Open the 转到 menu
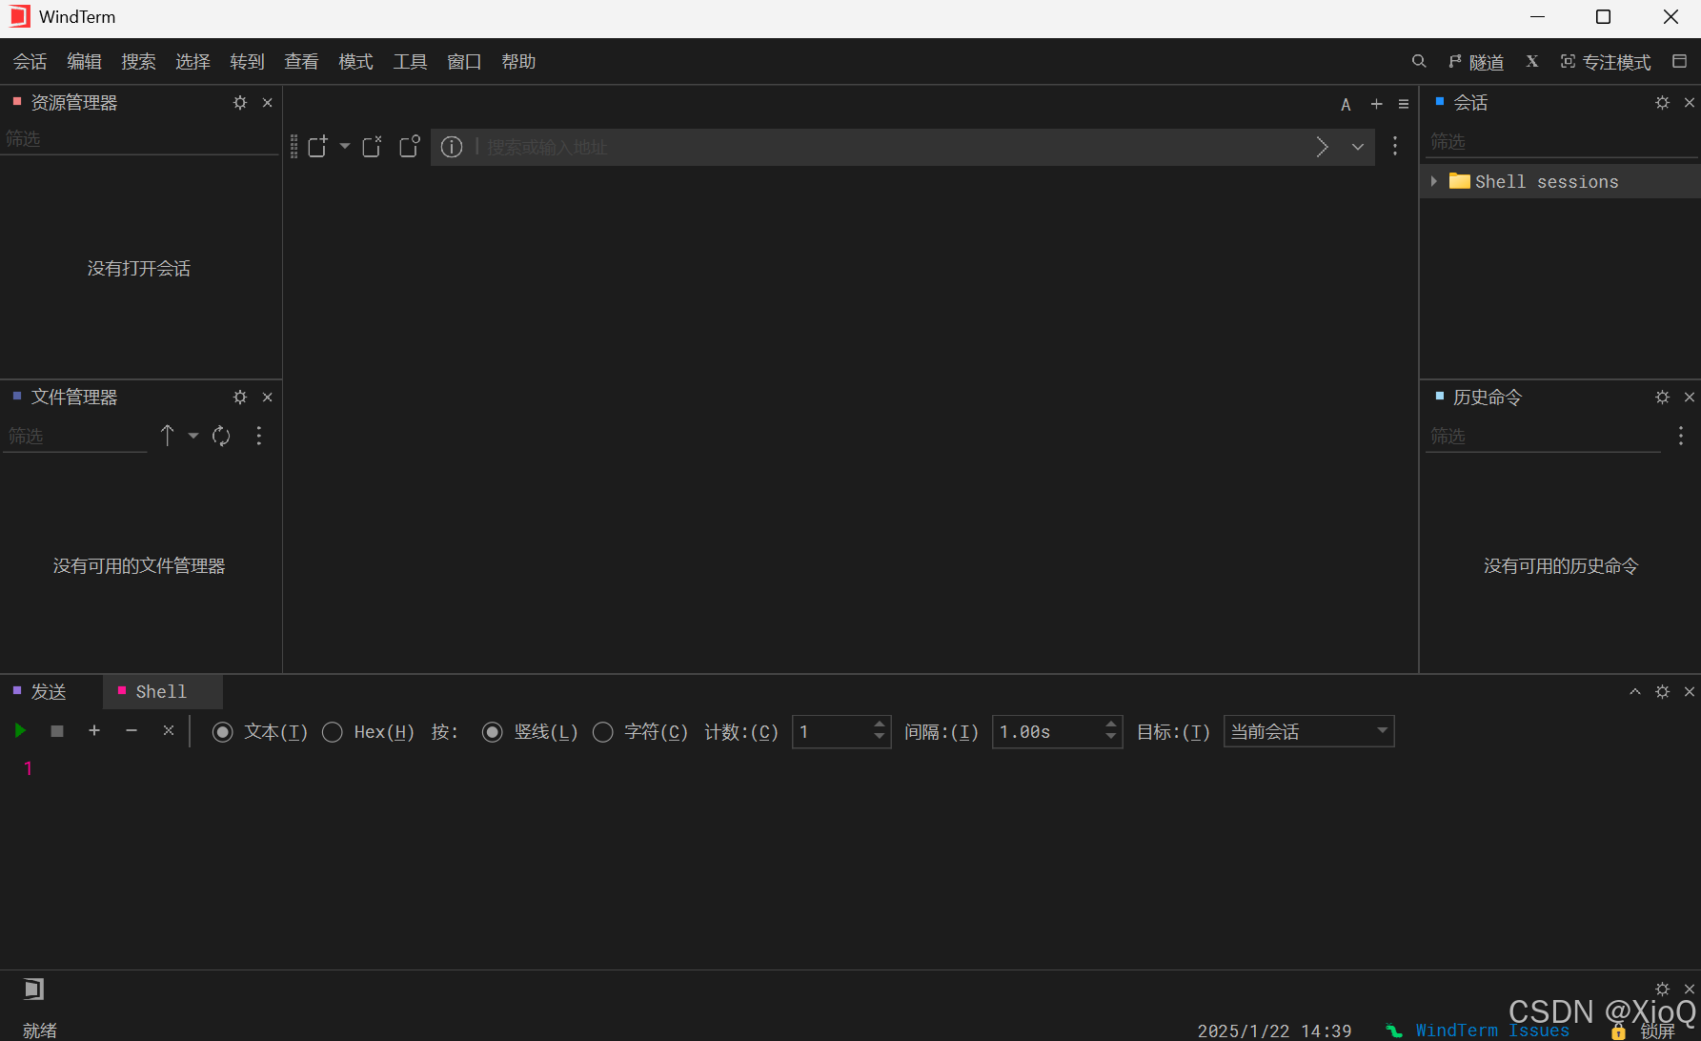Image resolution: width=1701 pixels, height=1041 pixels. pyautogui.click(x=247, y=62)
